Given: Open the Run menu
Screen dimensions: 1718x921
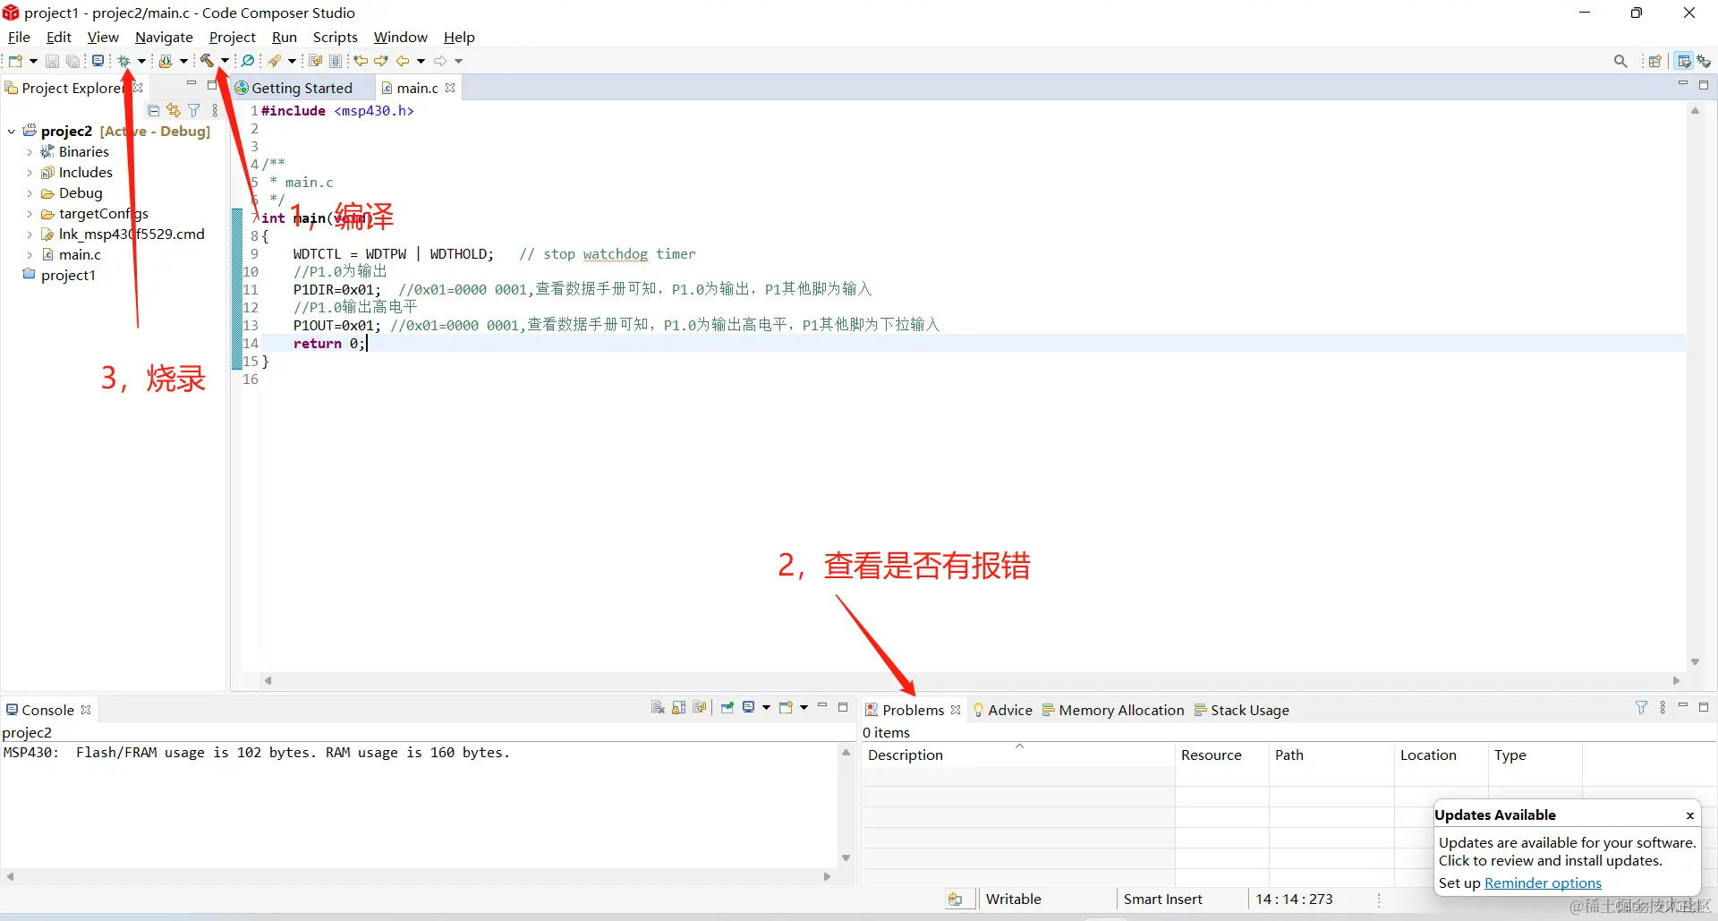Looking at the screenshot, I should coord(284,38).
